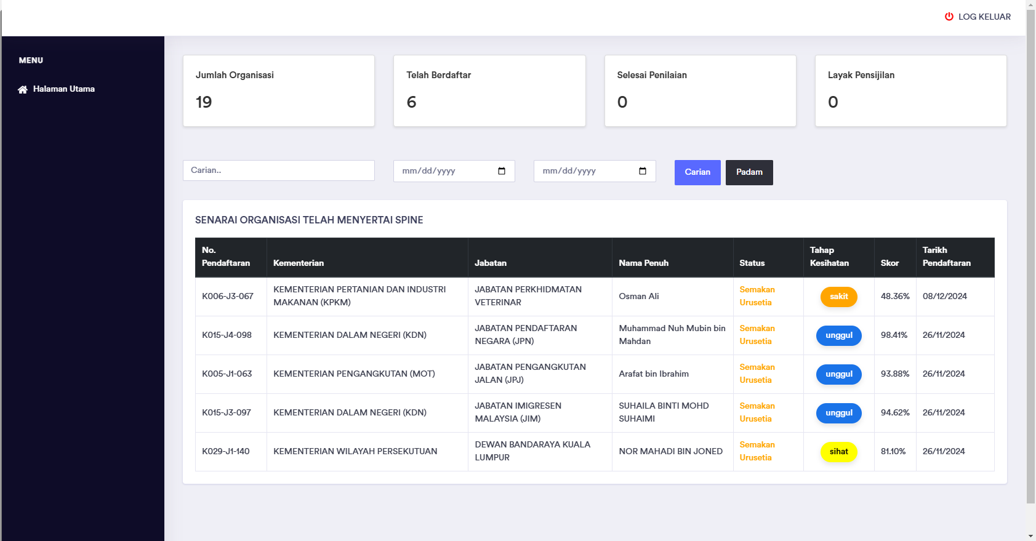Viewport: 1036px width, 541px height.
Task: Open calendar picker on second date field
Action: 642,171
